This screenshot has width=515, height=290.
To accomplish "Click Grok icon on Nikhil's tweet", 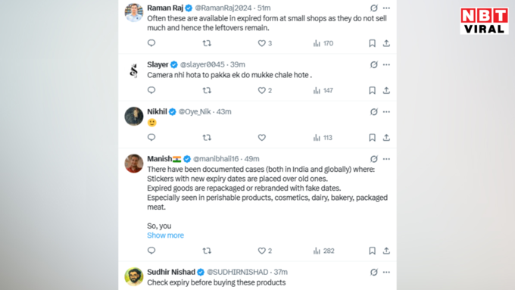I will pos(374,112).
